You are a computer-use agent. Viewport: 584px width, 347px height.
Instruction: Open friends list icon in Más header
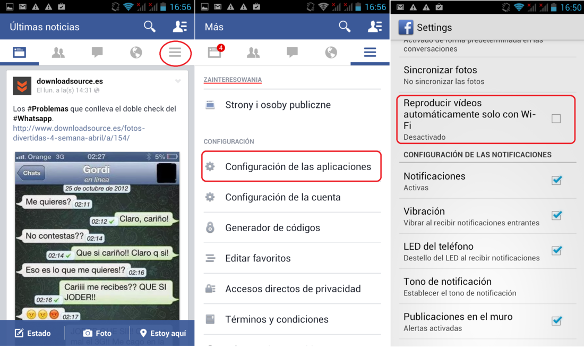pos(375,27)
